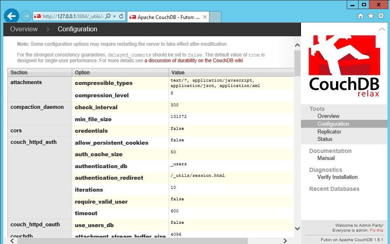This screenshot has width=390, height=244.
Task: Open the browser home icon
Action: click(x=360, y=16)
